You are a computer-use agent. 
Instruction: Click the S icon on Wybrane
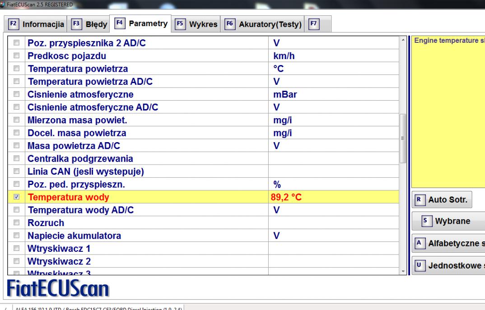[427, 221]
